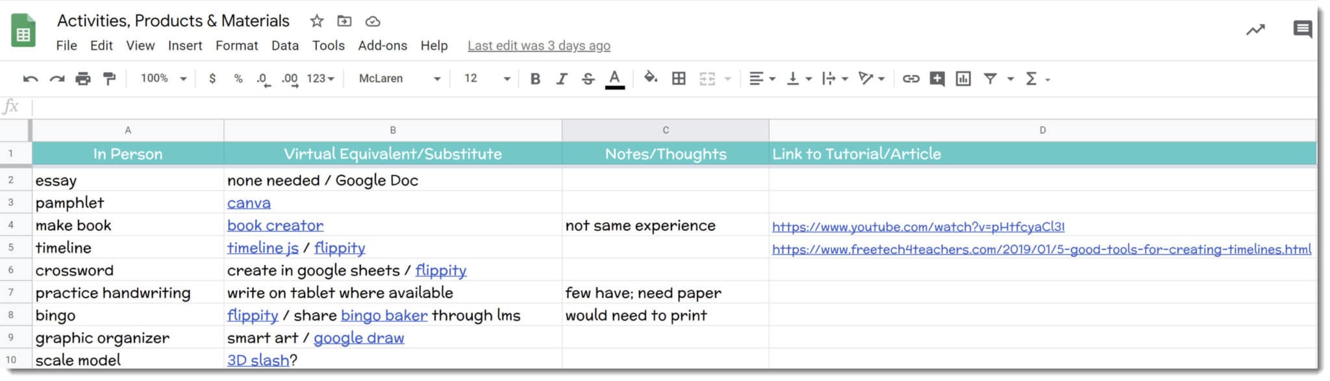Click the merge cells icon
The image size is (1330, 381).
pos(707,79)
